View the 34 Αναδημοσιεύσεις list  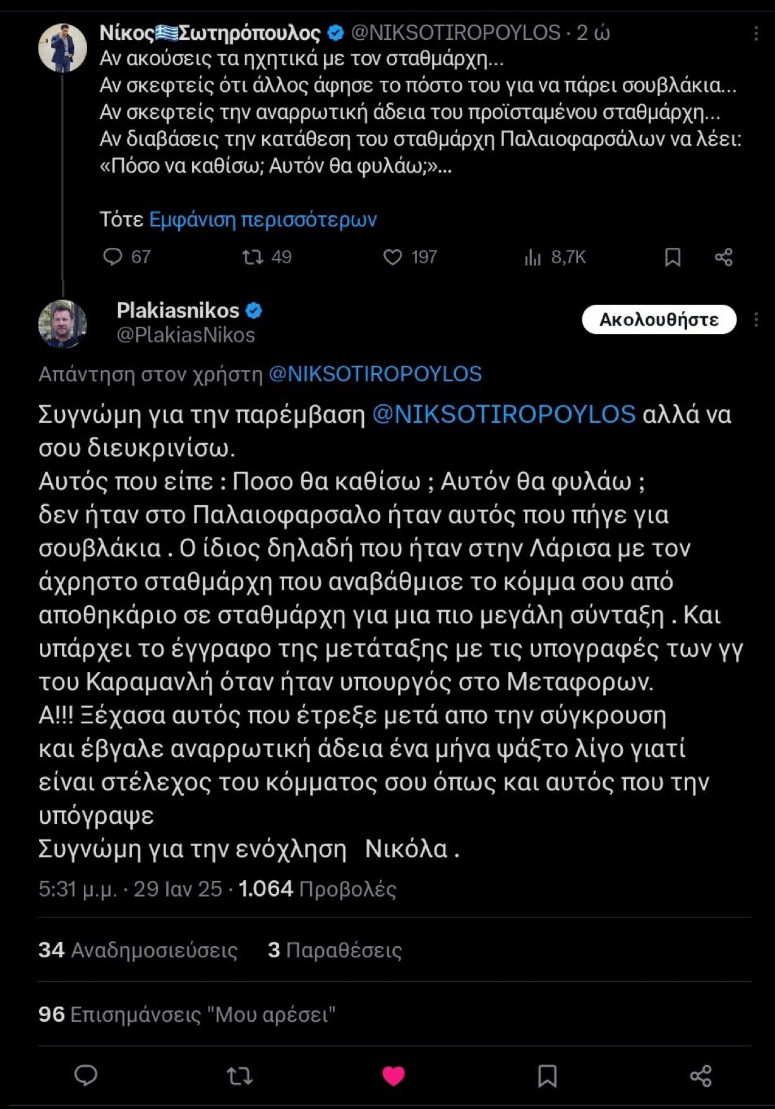pos(138,950)
